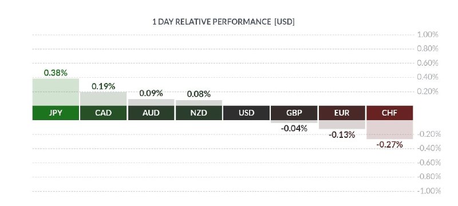Viewport: 458px width, 206px height.
Task: Select the CAD currency label box
Action: (x=104, y=113)
